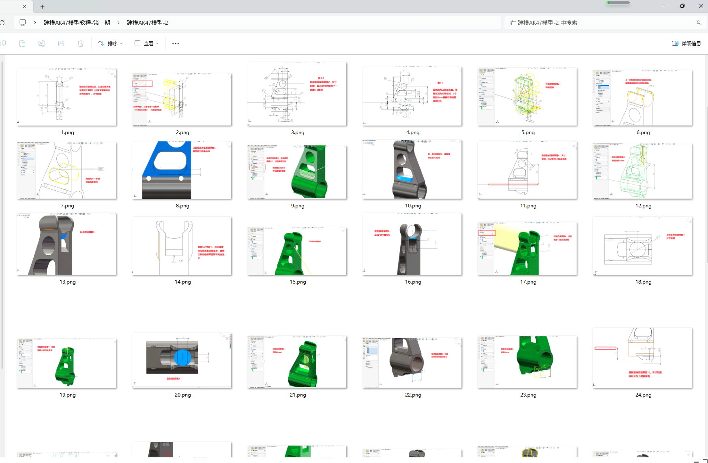
Task: Select thumbnail 9.png
Action: click(297, 173)
